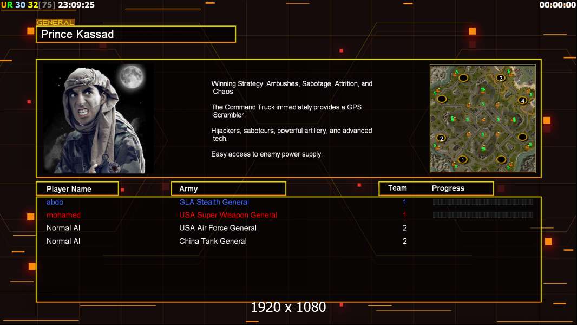Click the Winning Strategy description text
Viewport: 577px width, 325px height.
click(292, 88)
